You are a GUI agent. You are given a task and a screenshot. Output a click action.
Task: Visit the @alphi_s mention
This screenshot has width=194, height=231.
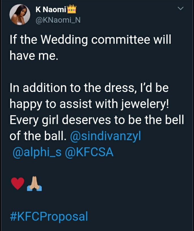pyautogui.click(x=37, y=152)
